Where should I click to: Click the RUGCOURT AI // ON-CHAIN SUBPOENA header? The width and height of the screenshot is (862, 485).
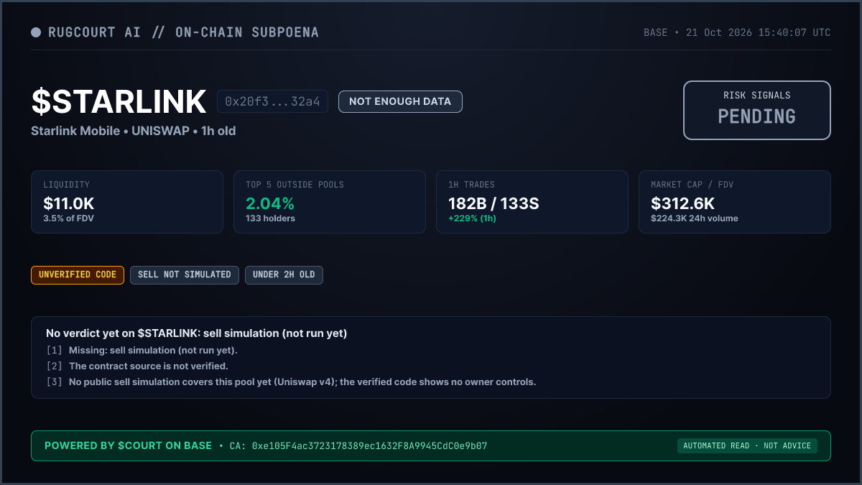tap(183, 32)
